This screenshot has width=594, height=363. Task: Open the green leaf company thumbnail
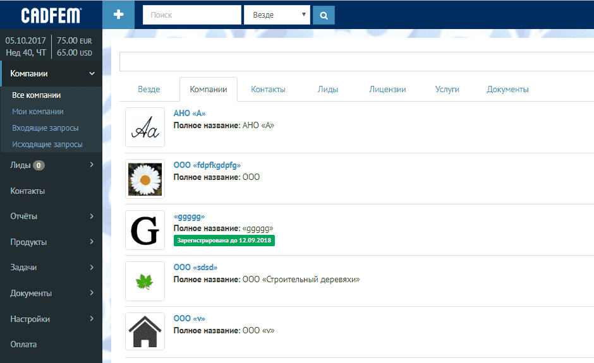point(145,281)
